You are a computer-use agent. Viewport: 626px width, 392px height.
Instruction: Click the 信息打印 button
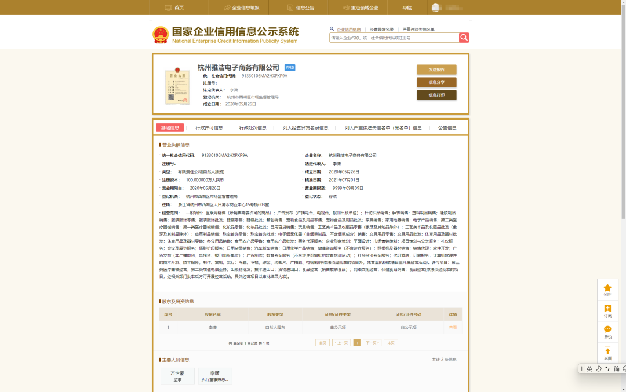coord(436,95)
